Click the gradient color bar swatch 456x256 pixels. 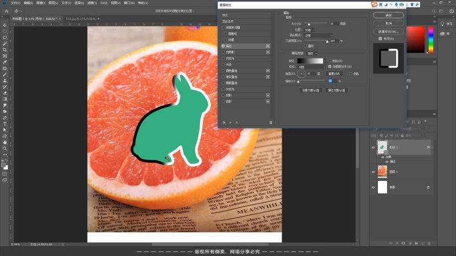310,60
